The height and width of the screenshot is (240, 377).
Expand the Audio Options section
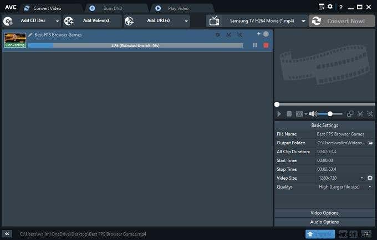324,222
